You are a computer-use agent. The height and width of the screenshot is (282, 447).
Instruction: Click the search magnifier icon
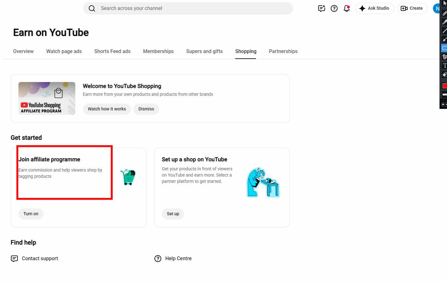pyautogui.click(x=92, y=8)
